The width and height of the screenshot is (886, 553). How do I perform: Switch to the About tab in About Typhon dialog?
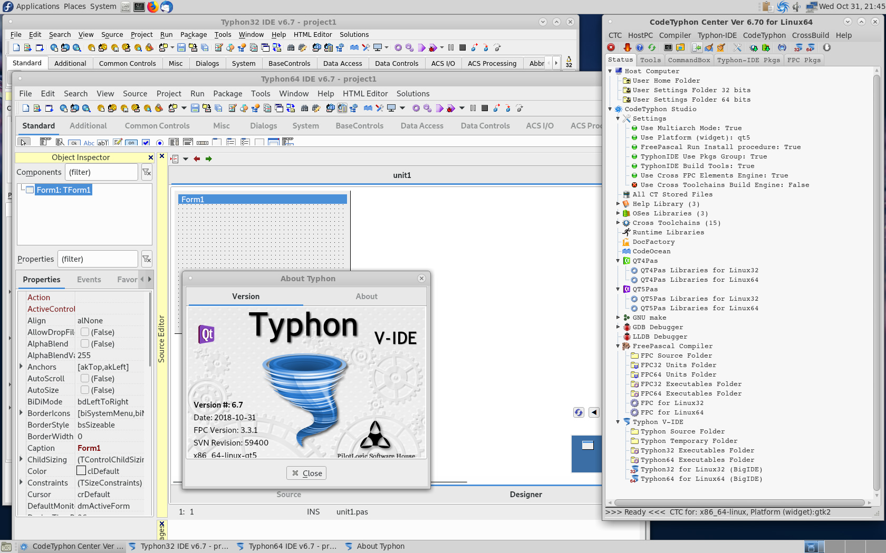coord(366,297)
